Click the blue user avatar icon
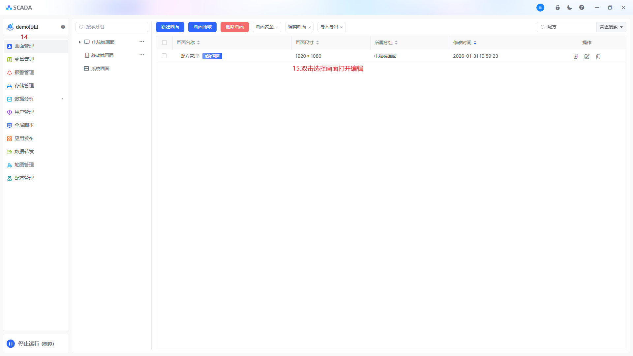Viewport: 633px width, 356px height. [540, 8]
